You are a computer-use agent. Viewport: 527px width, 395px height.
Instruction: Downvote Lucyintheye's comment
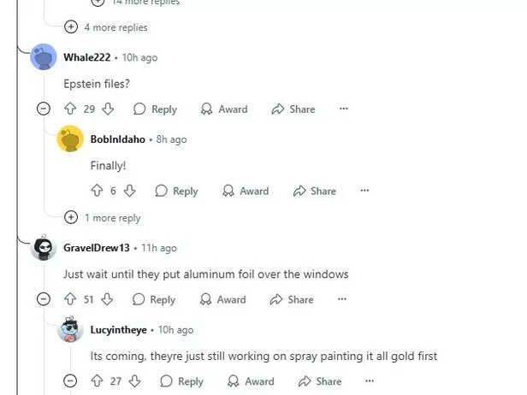[135, 381]
